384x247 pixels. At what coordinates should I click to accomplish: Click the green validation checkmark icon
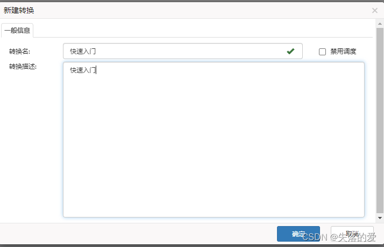click(290, 51)
